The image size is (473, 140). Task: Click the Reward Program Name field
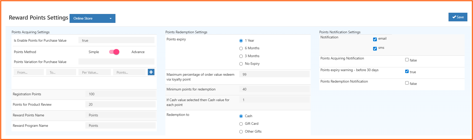(121, 126)
